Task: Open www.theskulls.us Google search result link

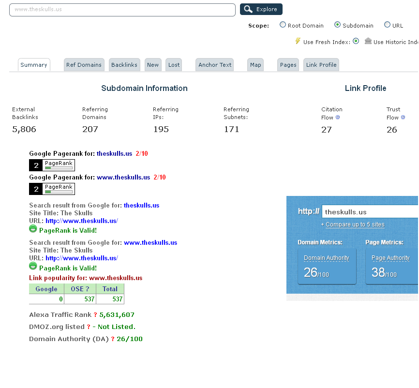Action: click(x=150, y=243)
